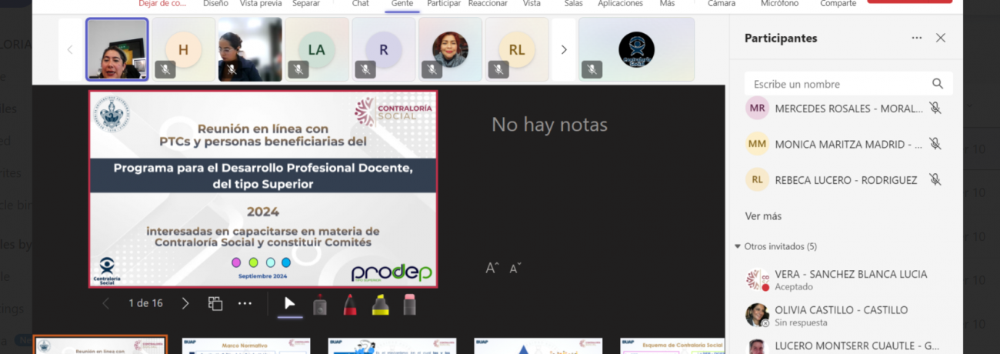Click muted mic badge on H tile
Screen dimensions: 1000x354
[x=165, y=70]
